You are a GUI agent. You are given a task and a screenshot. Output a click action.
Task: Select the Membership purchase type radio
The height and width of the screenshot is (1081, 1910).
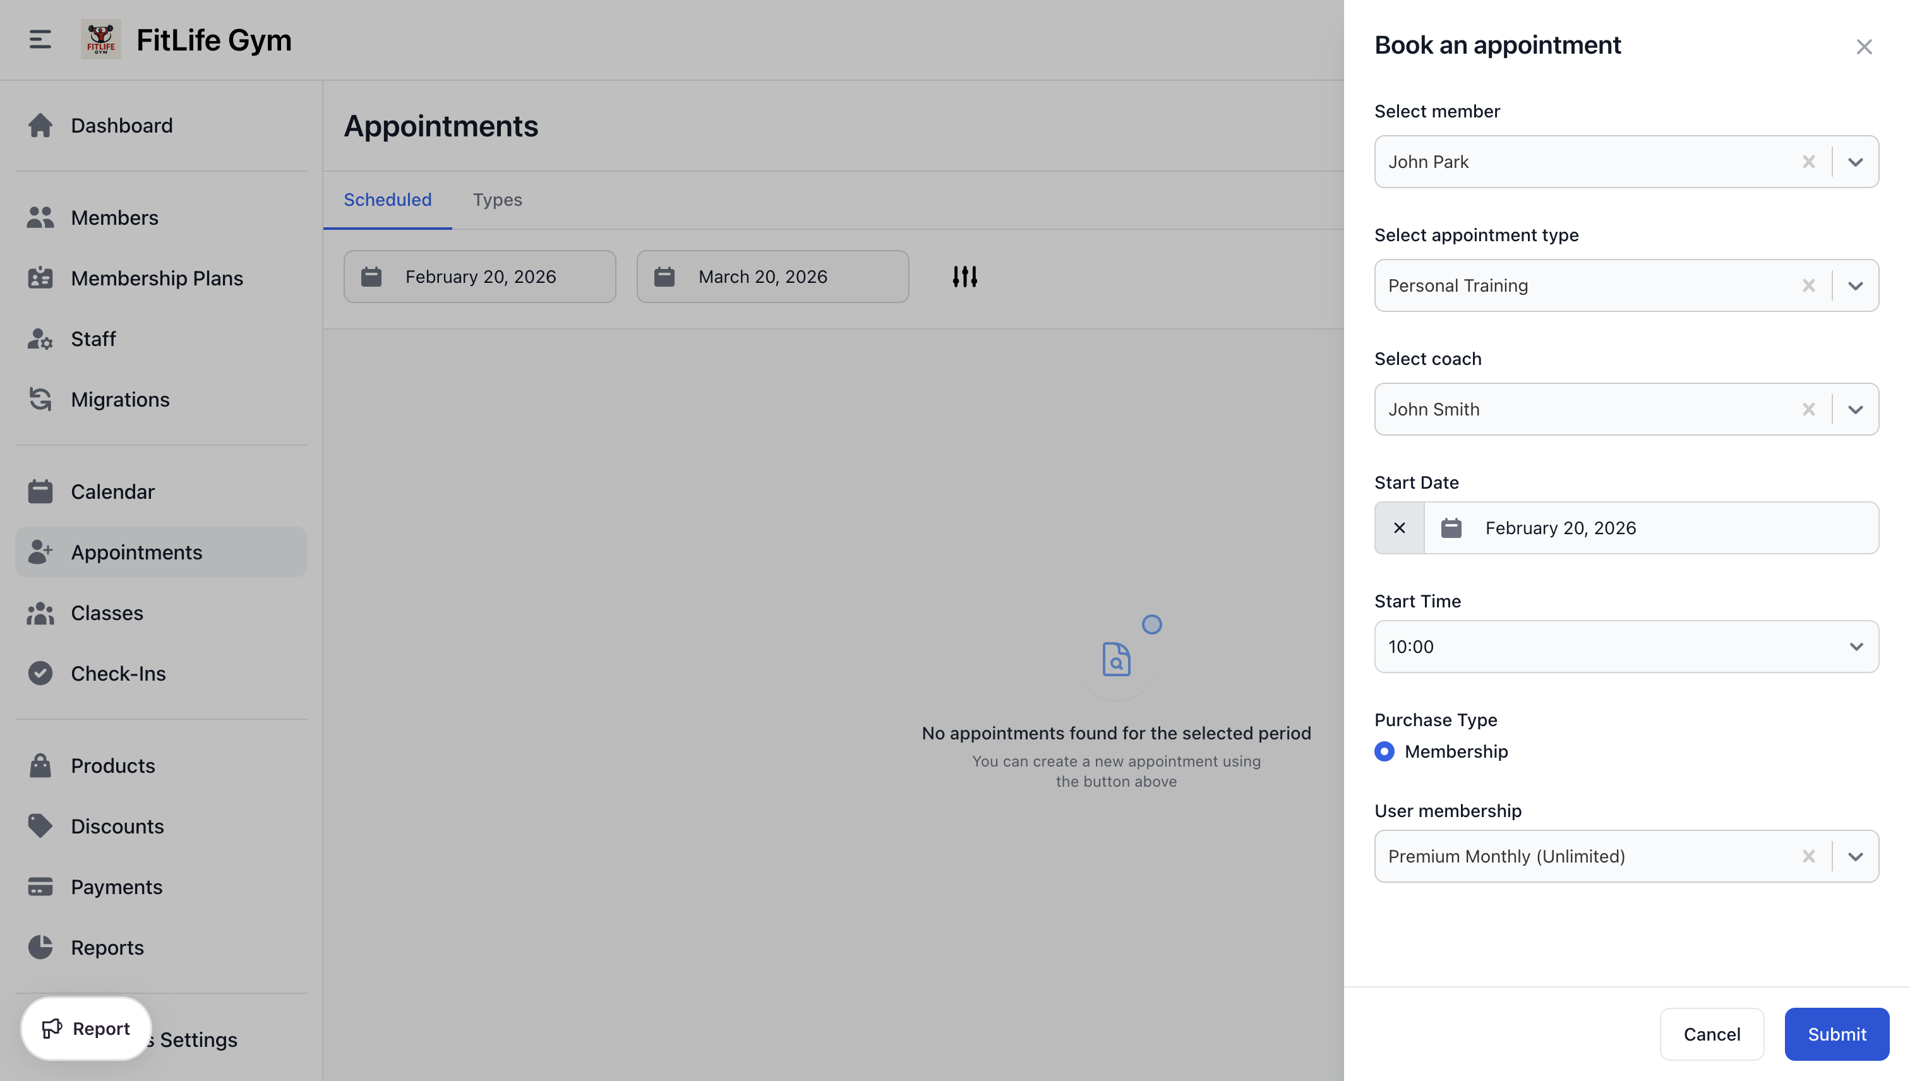pyautogui.click(x=1384, y=751)
